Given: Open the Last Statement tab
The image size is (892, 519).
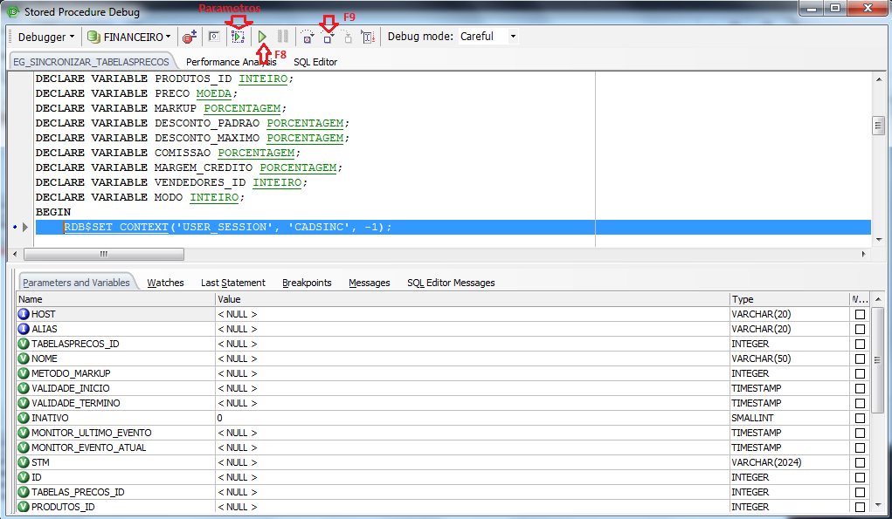Looking at the screenshot, I should (x=232, y=283).
